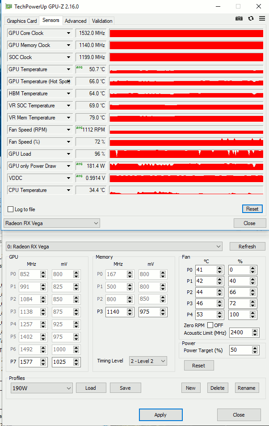Click the GPU only Power Draw graph

[186, 166]
